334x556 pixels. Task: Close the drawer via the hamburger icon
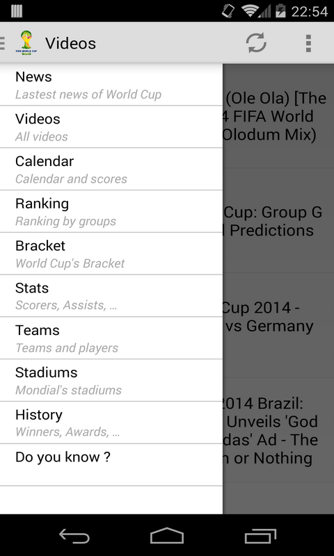pyautogui.click(x=3, y=43)
